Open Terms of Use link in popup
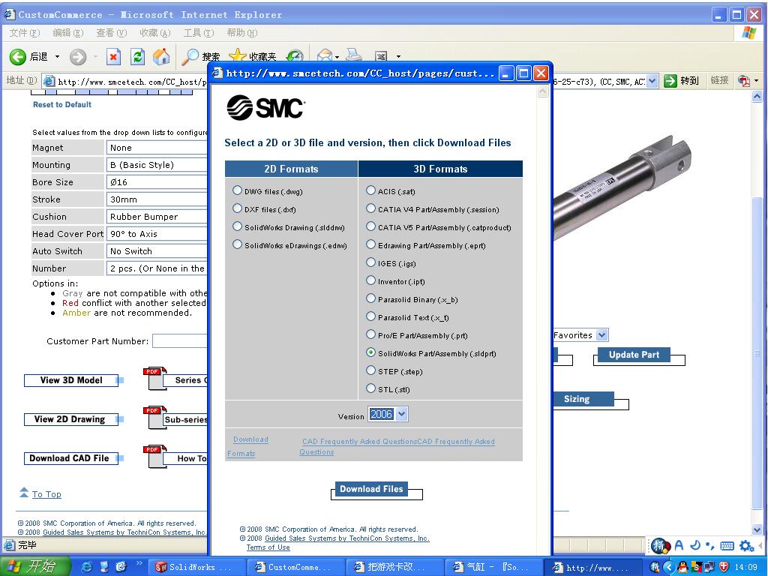Viewport: 768px width, 576px height. (268, 547)
